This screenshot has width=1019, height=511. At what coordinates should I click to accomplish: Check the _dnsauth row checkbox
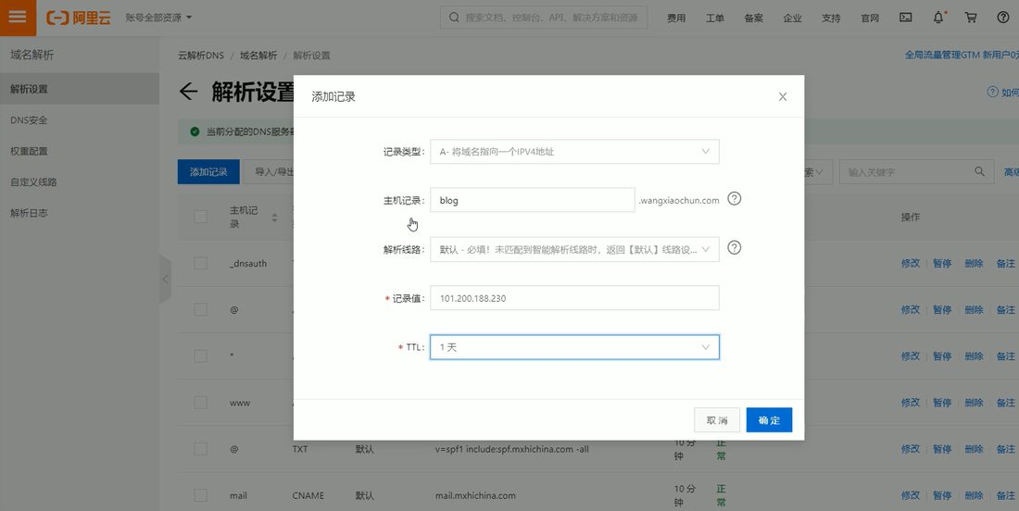pyautogui.click(x=200, y=263)
